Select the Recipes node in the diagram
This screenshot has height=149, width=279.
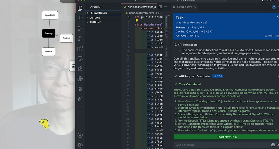(66, 38)
